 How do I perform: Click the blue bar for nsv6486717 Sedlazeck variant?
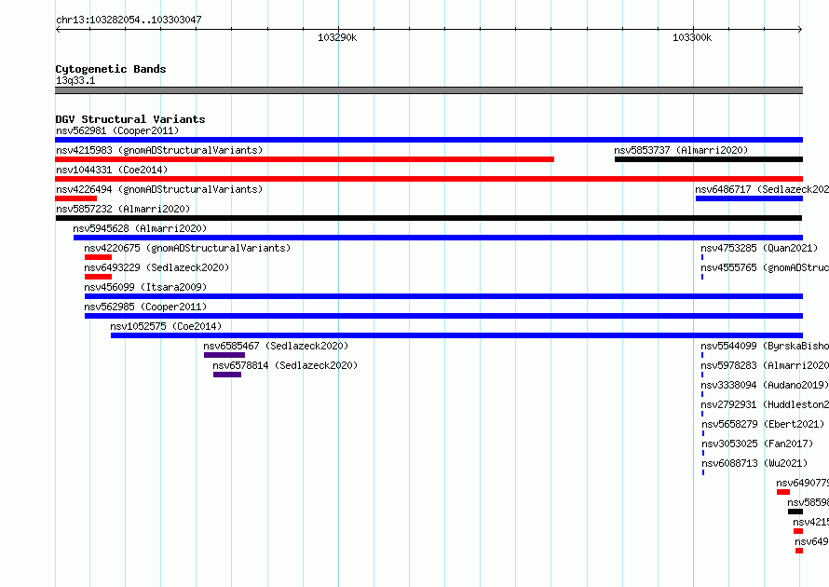pyautogui.click(x=749, y=198)
